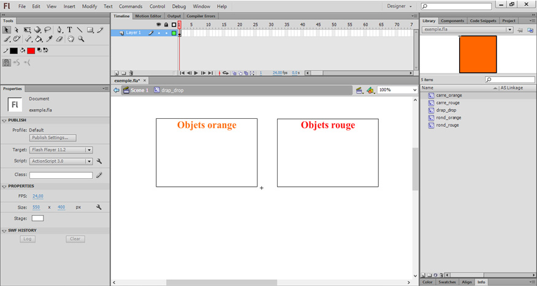The image size is (537, 286).
Task: Open the Target Flash Player dropdown
Action: pos(89,149)
